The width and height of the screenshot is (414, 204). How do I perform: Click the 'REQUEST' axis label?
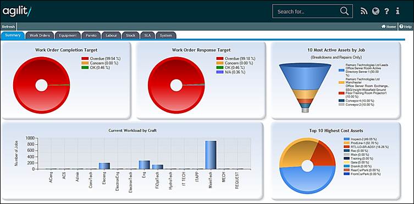click(237, 181)
